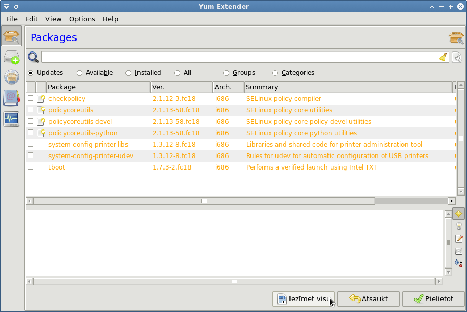Open the pending actions queue view
The image size is (467, 312).
tap(11, 57)
